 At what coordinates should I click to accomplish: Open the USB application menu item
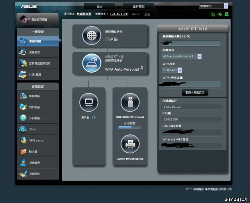click(x=37, y=75)
